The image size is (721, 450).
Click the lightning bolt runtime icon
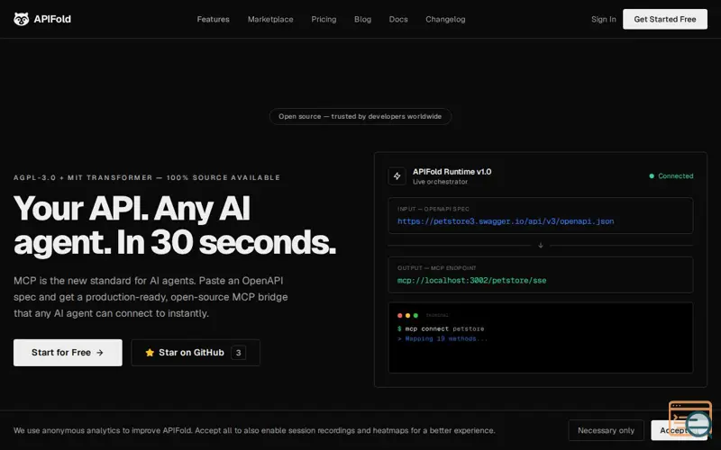(x=397, y=175)
